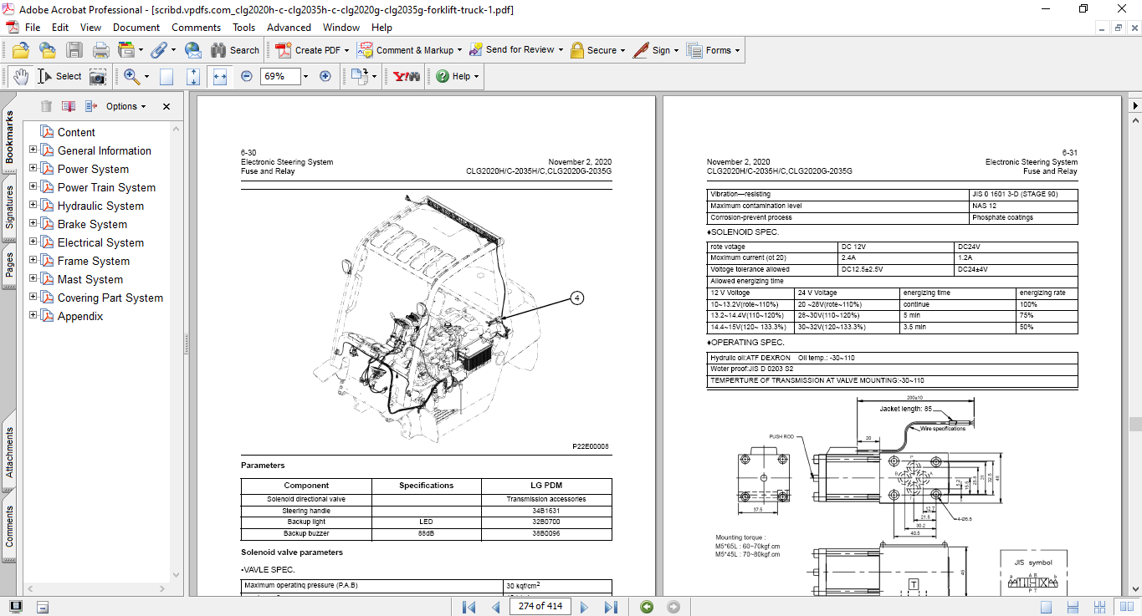Image resolution: width=1142 pixels, height=616 pixels.
Task: Click the Send for Review button
Action: (x=516, y=49)
